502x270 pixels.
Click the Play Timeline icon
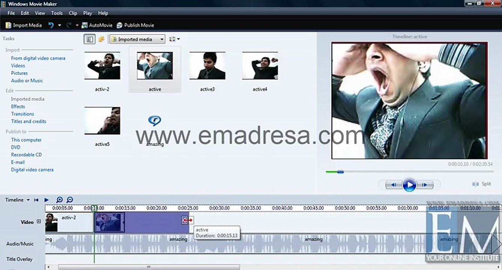click(47, 200)
